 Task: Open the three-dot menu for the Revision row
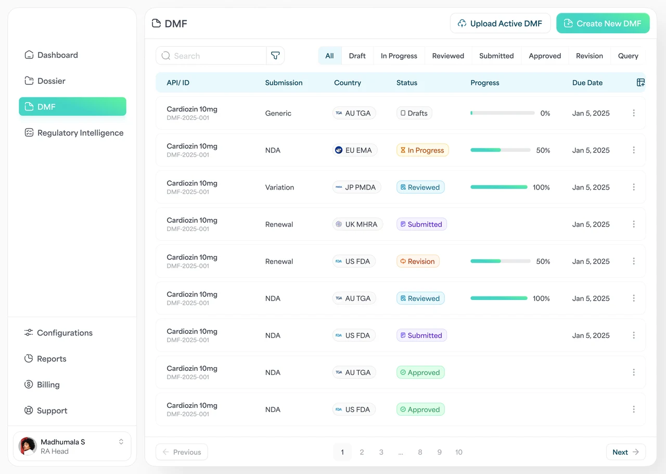coord(634,261)
